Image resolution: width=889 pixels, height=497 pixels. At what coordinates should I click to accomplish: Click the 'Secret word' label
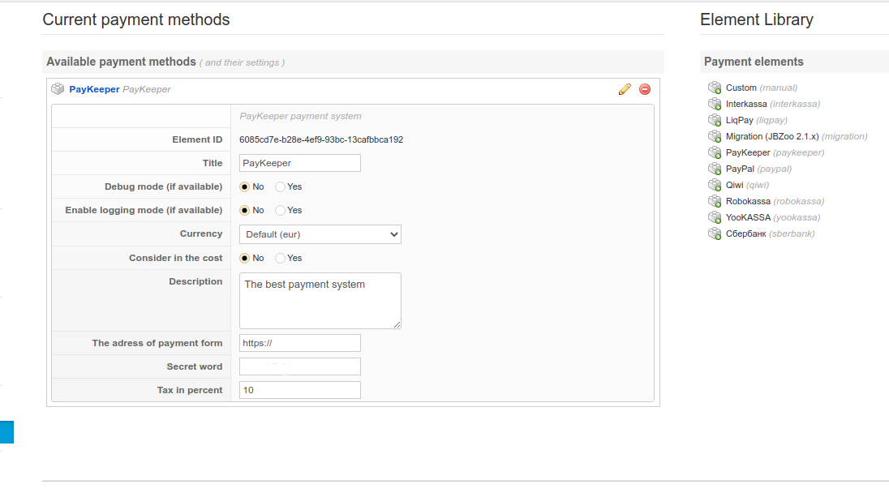click(195, 366)
